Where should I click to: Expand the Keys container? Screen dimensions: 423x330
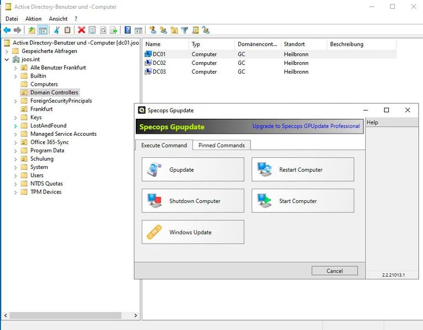point(15,118)
